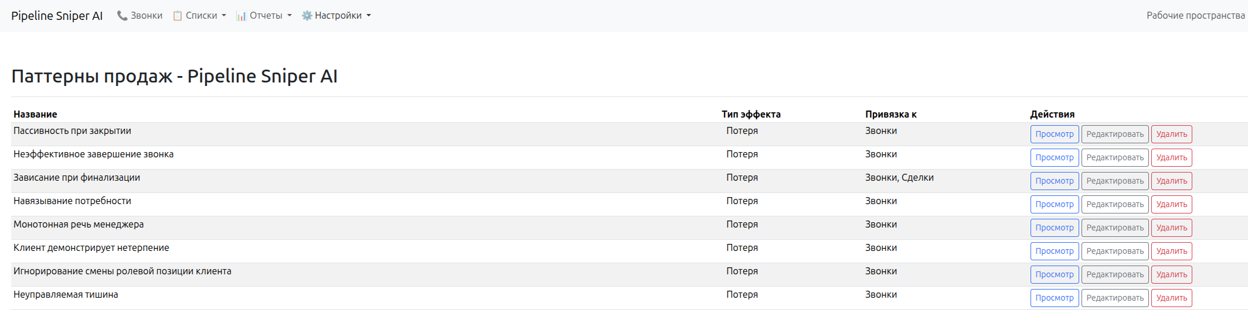View the Неуправляемая тишина pattern
The width and height of the screenshot is (1248, 310).
pyautogui.click(x=1054, y=298)
